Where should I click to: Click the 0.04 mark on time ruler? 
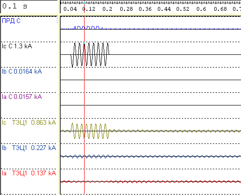tap(70, 9)
